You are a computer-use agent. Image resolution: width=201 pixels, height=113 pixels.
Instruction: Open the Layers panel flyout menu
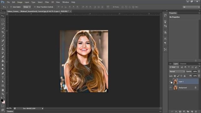(x=199, y=64)
